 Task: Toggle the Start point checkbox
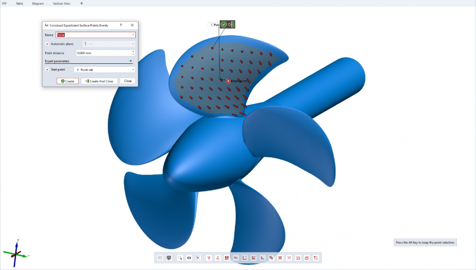[x=47, y=70]
